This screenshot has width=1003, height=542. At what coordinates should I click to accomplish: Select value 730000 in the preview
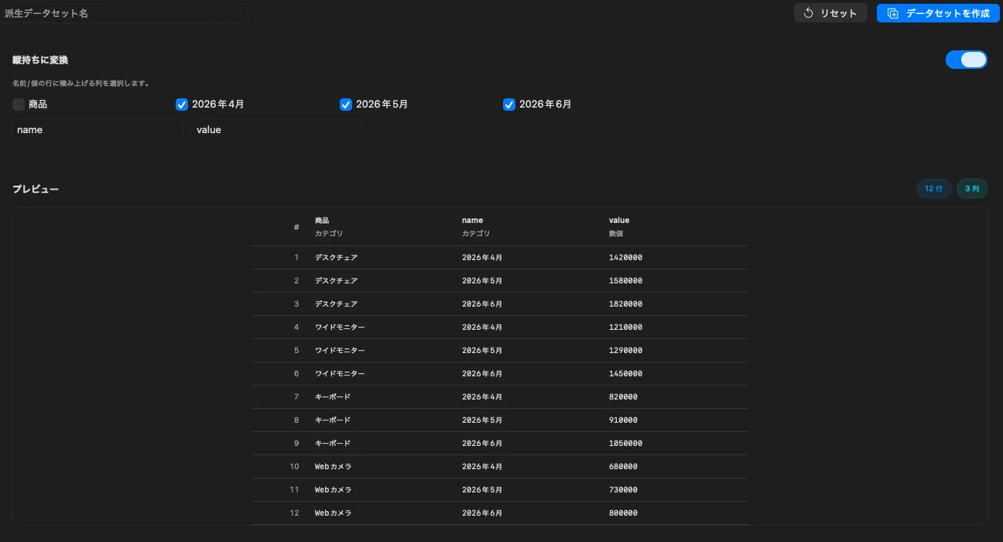tap(623, 490)
